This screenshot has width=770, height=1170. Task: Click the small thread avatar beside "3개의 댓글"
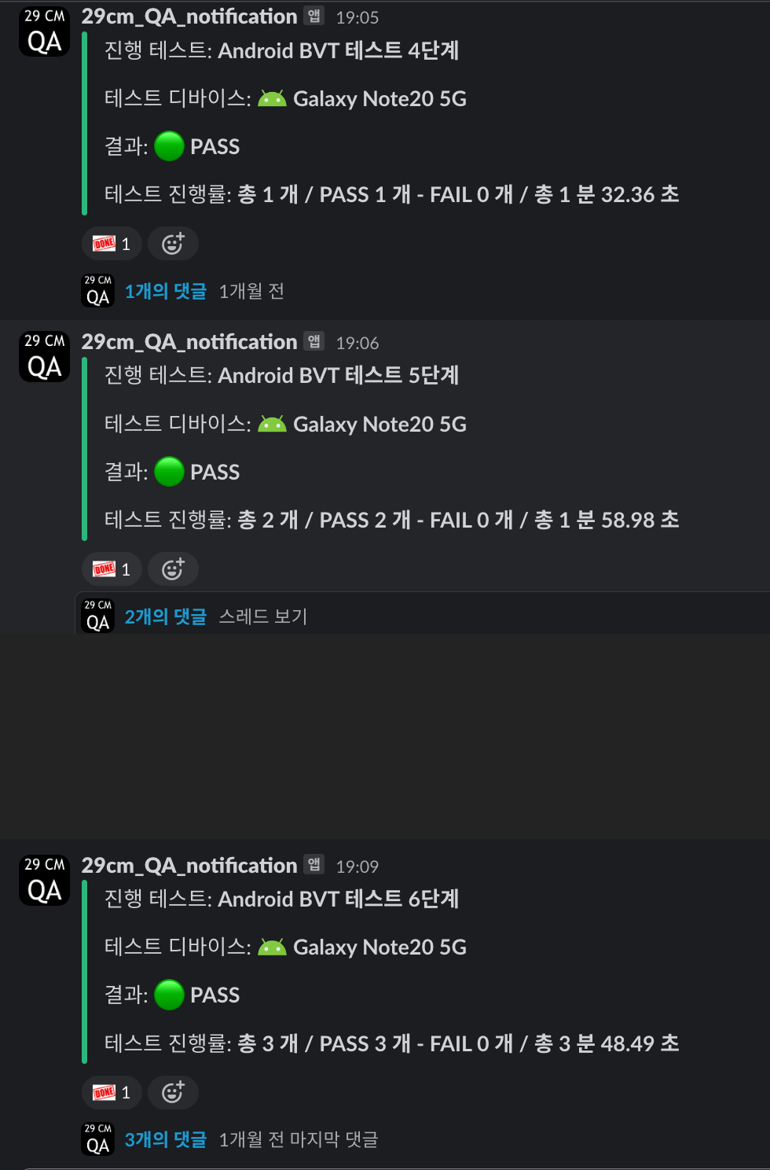(98, 1139)
